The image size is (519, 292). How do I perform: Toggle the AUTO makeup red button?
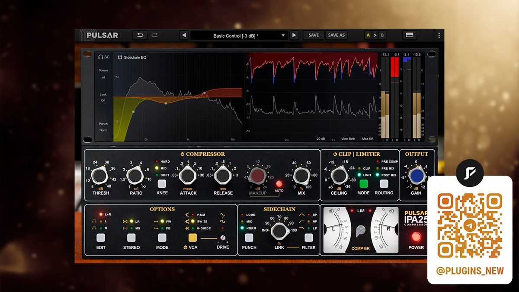279,183
